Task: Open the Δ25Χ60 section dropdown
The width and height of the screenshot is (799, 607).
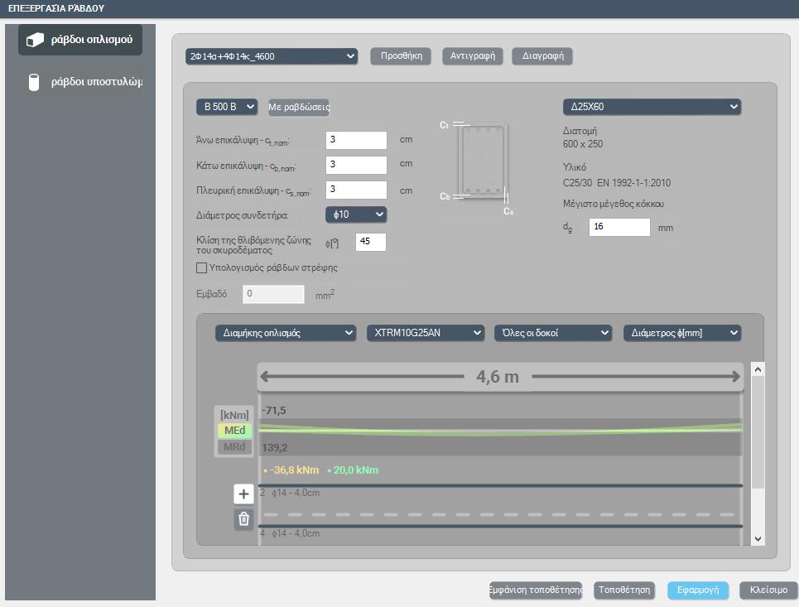Action: [x=652, y=107]
